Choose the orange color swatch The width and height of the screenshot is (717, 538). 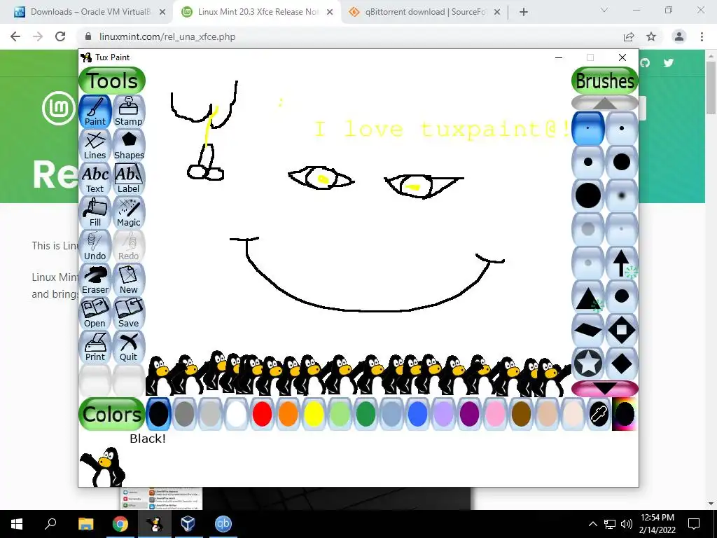coord(288,414)
